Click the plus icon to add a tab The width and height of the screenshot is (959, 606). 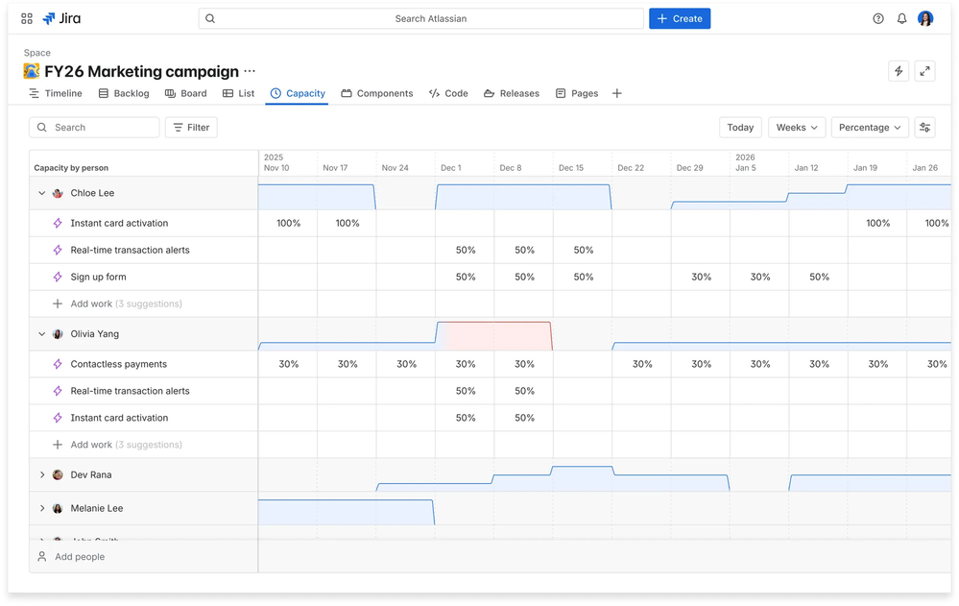click(x=617, y=93)
